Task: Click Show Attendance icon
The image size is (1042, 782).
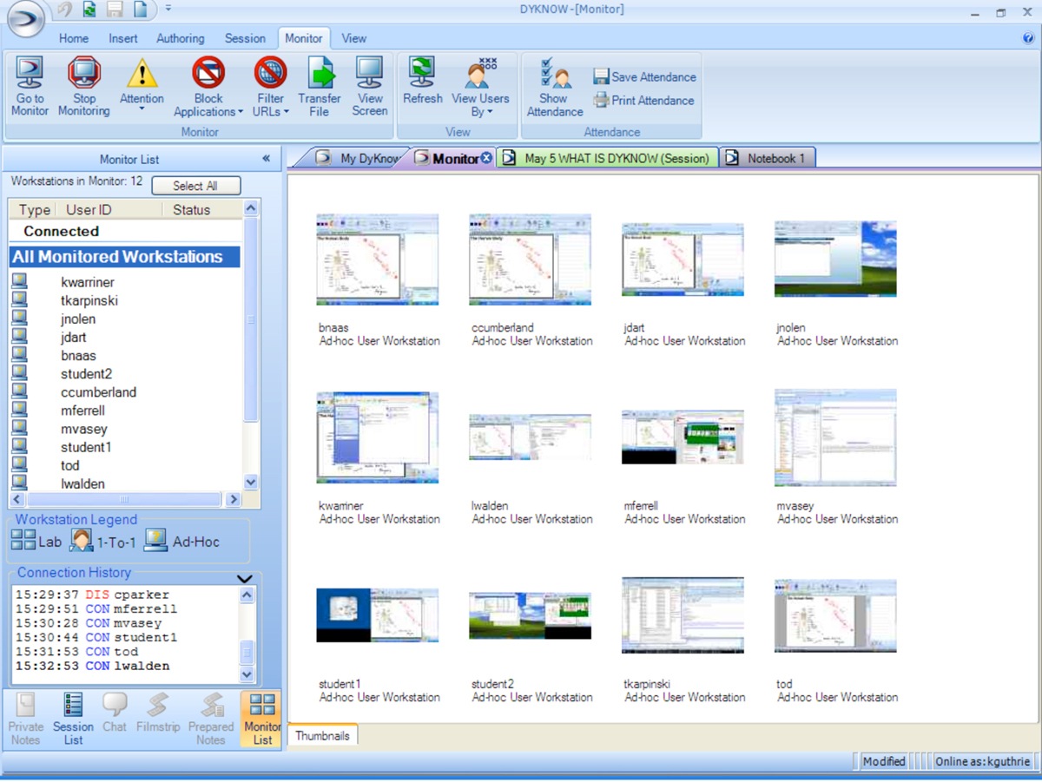Action: coord(555,73)
